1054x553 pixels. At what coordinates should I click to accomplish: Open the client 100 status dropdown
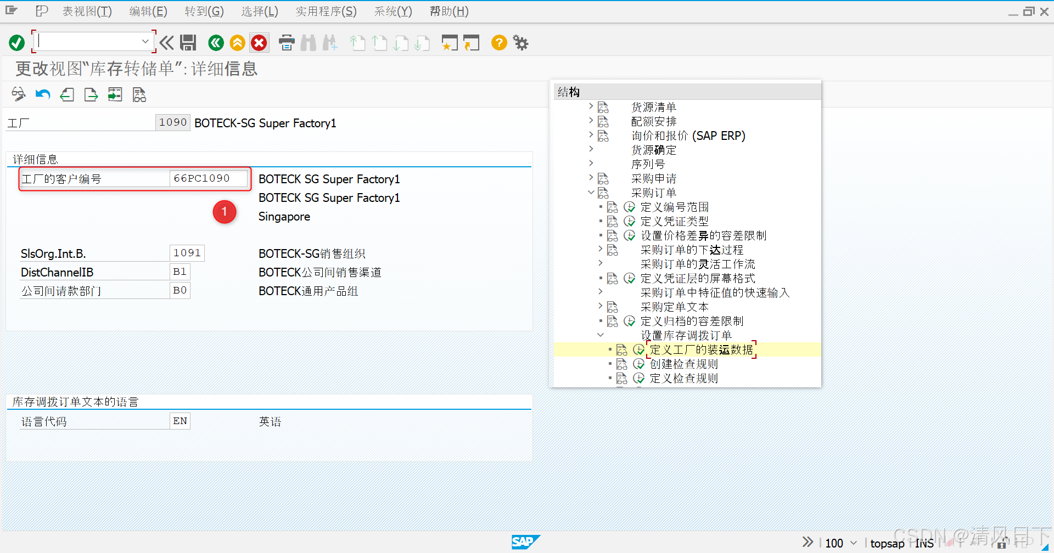coord(853,543)
